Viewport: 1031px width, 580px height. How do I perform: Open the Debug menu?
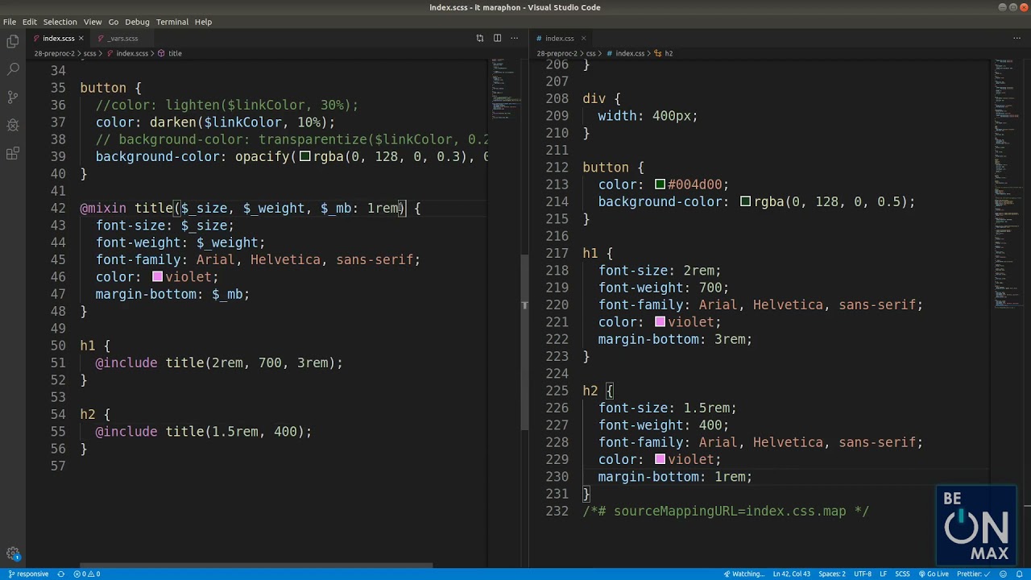coord(137,22)
